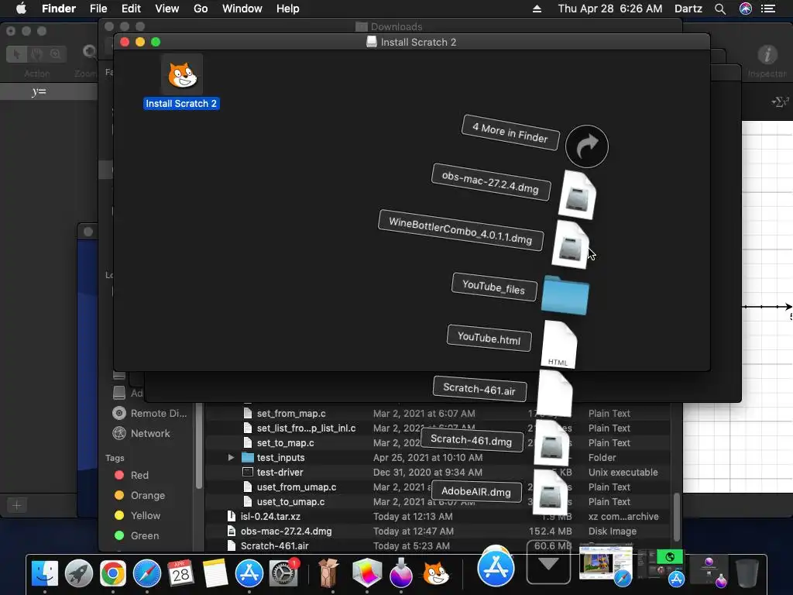Expand the test_inputs folder disclosure triangle
The height and width of the screenshot is (595, 793).
click(x=231, y=457)
